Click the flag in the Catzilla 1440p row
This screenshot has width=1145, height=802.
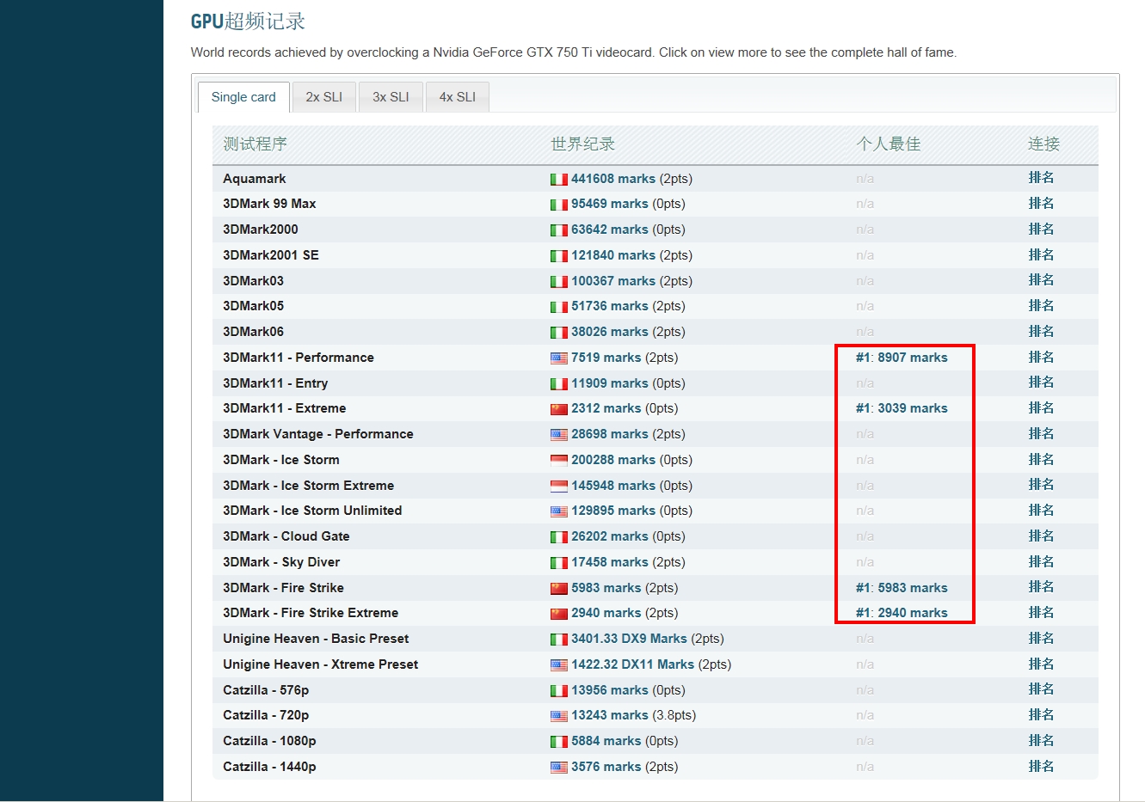pyautogui.click(x=558, y=768)
